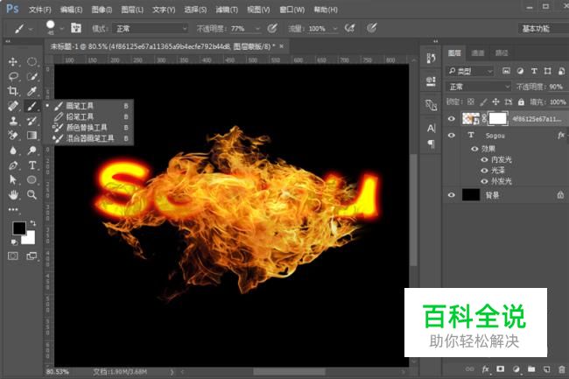Open the 图层(L) menu
Image resolution: width=569 pixels, height=379 pixels.
click(x=132, y=10)
